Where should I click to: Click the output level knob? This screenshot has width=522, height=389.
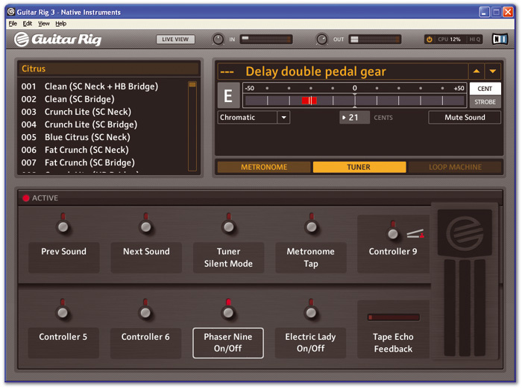point(322,39)
